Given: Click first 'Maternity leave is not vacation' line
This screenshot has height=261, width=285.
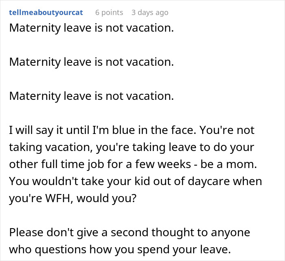Looking at the screenshot, I should click(91, 28).
